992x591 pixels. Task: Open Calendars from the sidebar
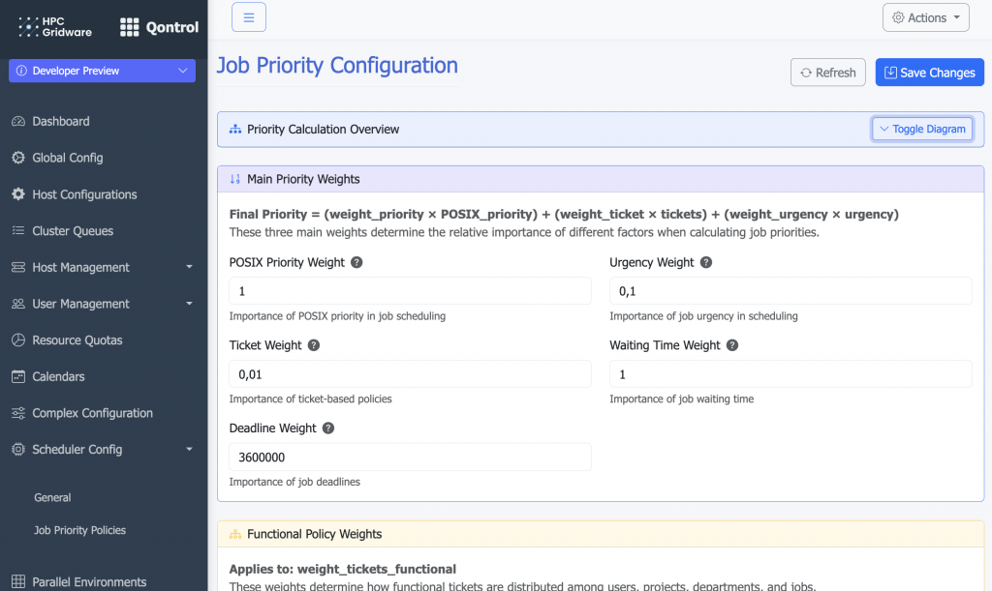[x=18, y=376]
